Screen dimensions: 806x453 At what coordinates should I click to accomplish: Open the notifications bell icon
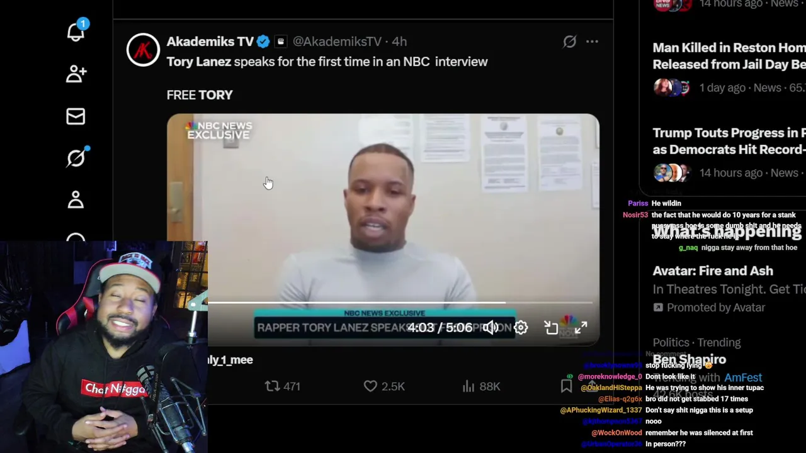pyautogui.click(x=76, y=31)
